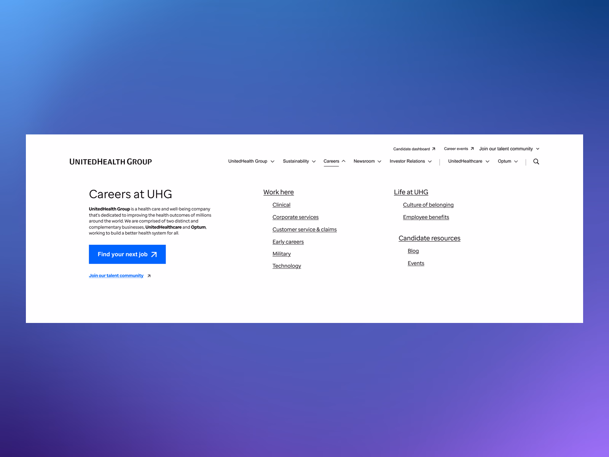Go to the Events link
This screenshot has height=457, width=609.
(x=416, y=263)
